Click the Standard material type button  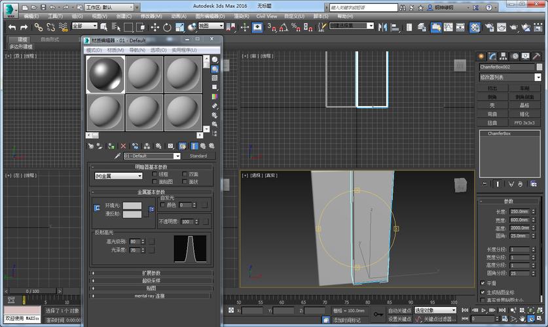coord(198,156)
